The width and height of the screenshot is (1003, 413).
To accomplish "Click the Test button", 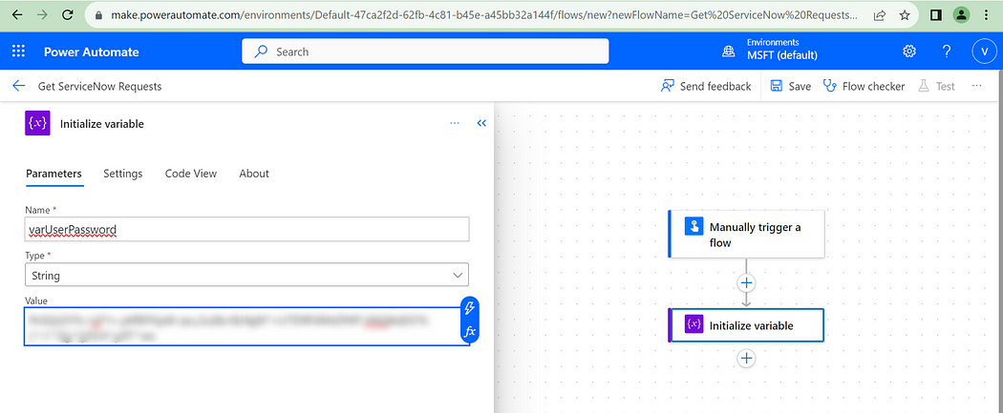I will coord(936,86).
